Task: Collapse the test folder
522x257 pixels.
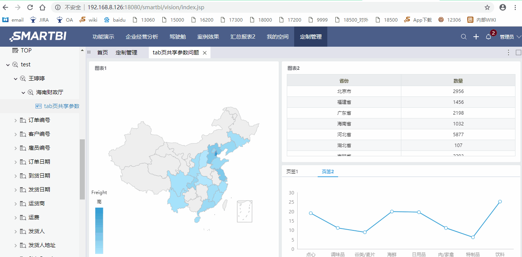Action: [8, 65]
